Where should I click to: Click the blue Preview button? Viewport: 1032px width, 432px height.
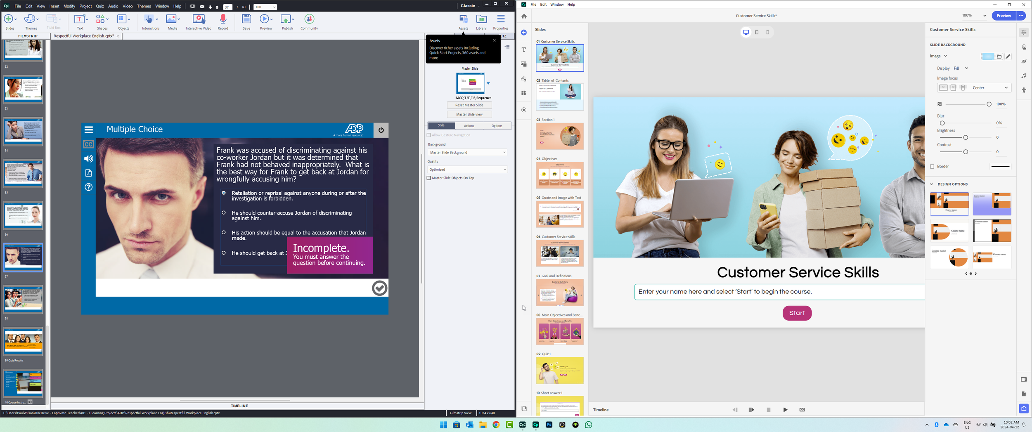click(x=1004, y=16)
